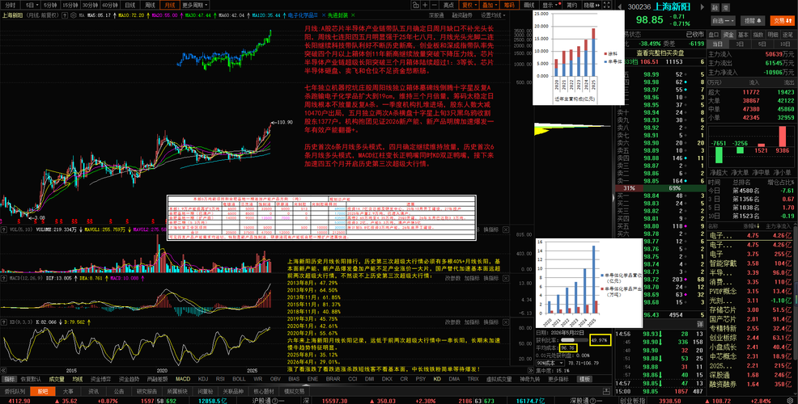
Task: Click the lock icon in top toolbar
Action: [x=416, y=5]
